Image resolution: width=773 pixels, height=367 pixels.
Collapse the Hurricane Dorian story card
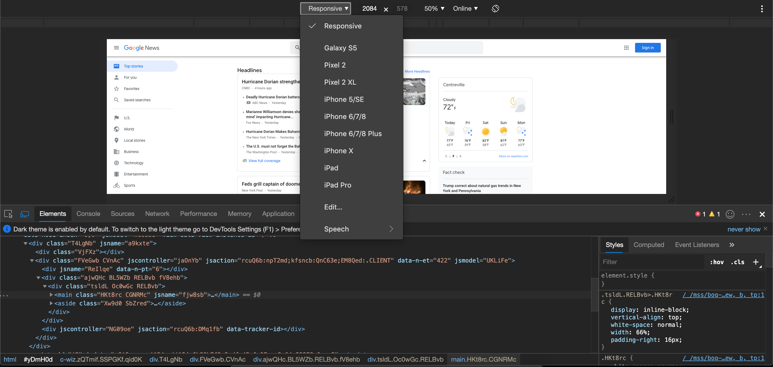pos(424,160)
